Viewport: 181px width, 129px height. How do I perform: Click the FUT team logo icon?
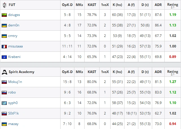(5, 5)
